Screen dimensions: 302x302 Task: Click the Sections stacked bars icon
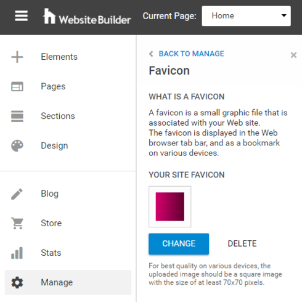pos(17,116)
